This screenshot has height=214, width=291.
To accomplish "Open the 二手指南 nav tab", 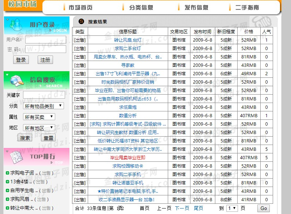I will [247, 7].
